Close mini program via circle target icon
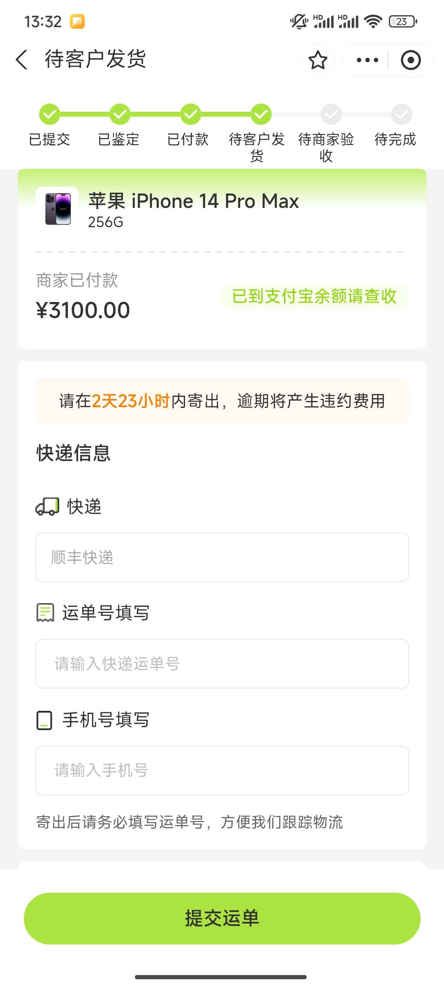 (x=410, y=60)
